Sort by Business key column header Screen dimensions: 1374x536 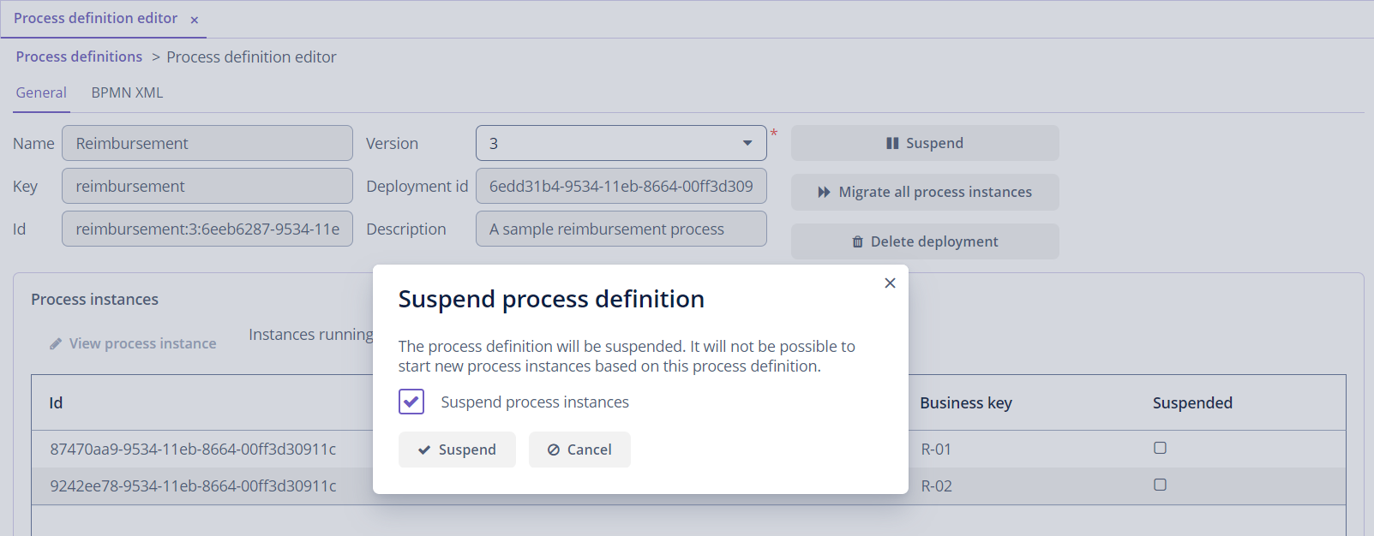(x=965, y=403)
